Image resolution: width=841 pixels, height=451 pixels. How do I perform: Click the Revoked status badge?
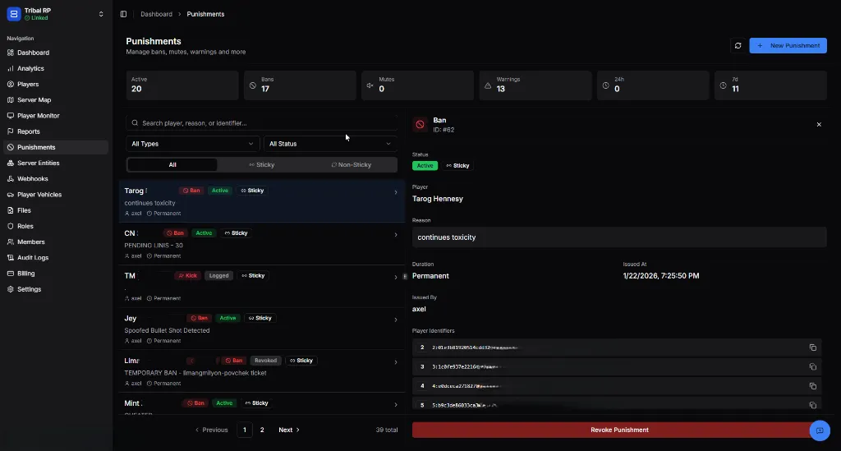coord(265,361)
